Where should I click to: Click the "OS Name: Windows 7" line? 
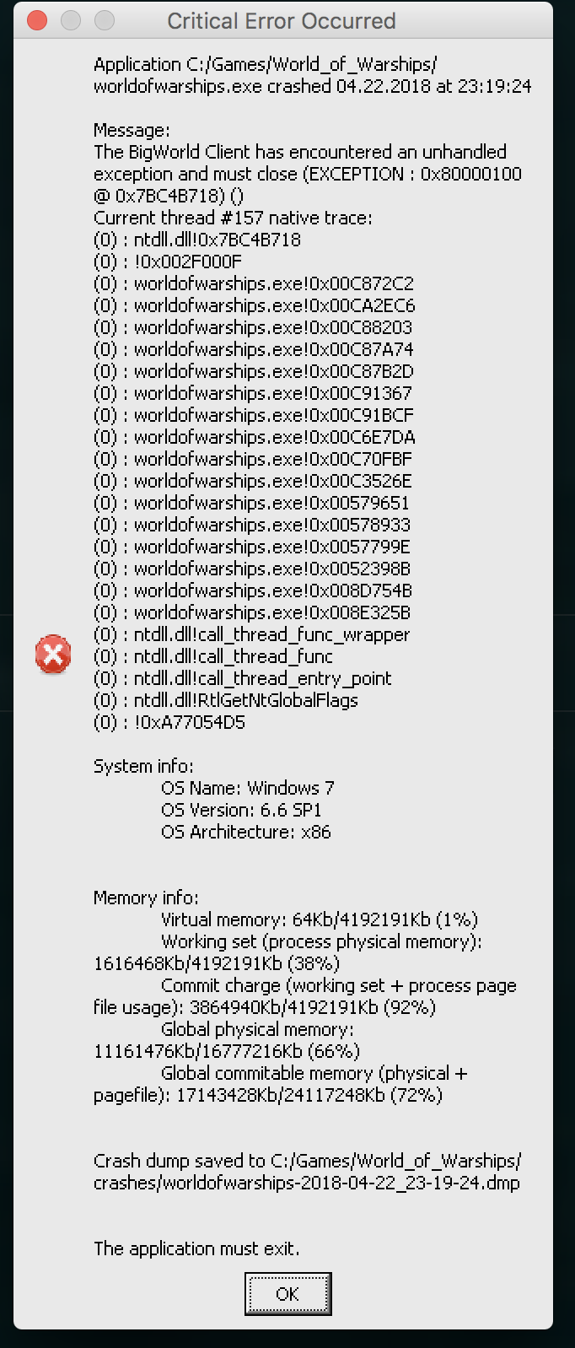click(247, 788)
